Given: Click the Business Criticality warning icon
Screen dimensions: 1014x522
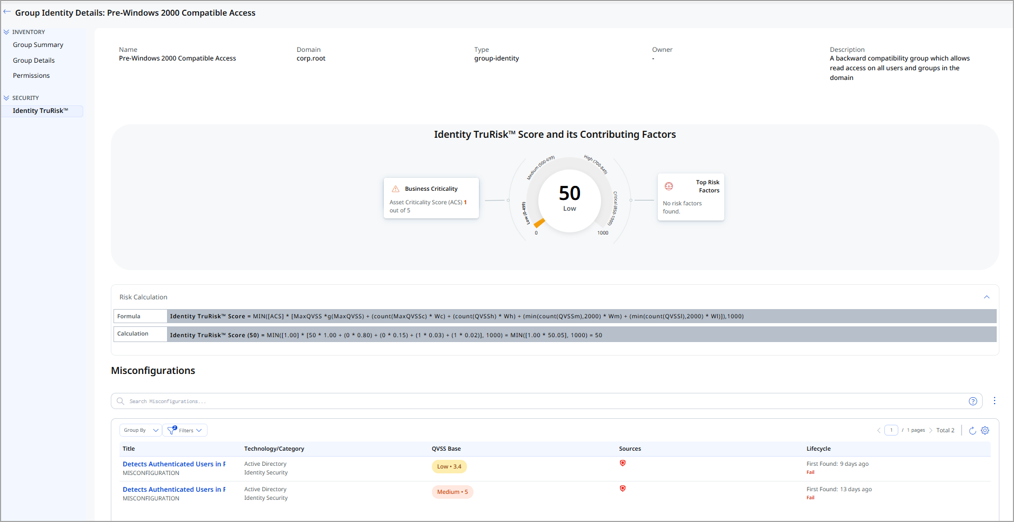Looking at the screenshot, I should (x=395, y=189).
